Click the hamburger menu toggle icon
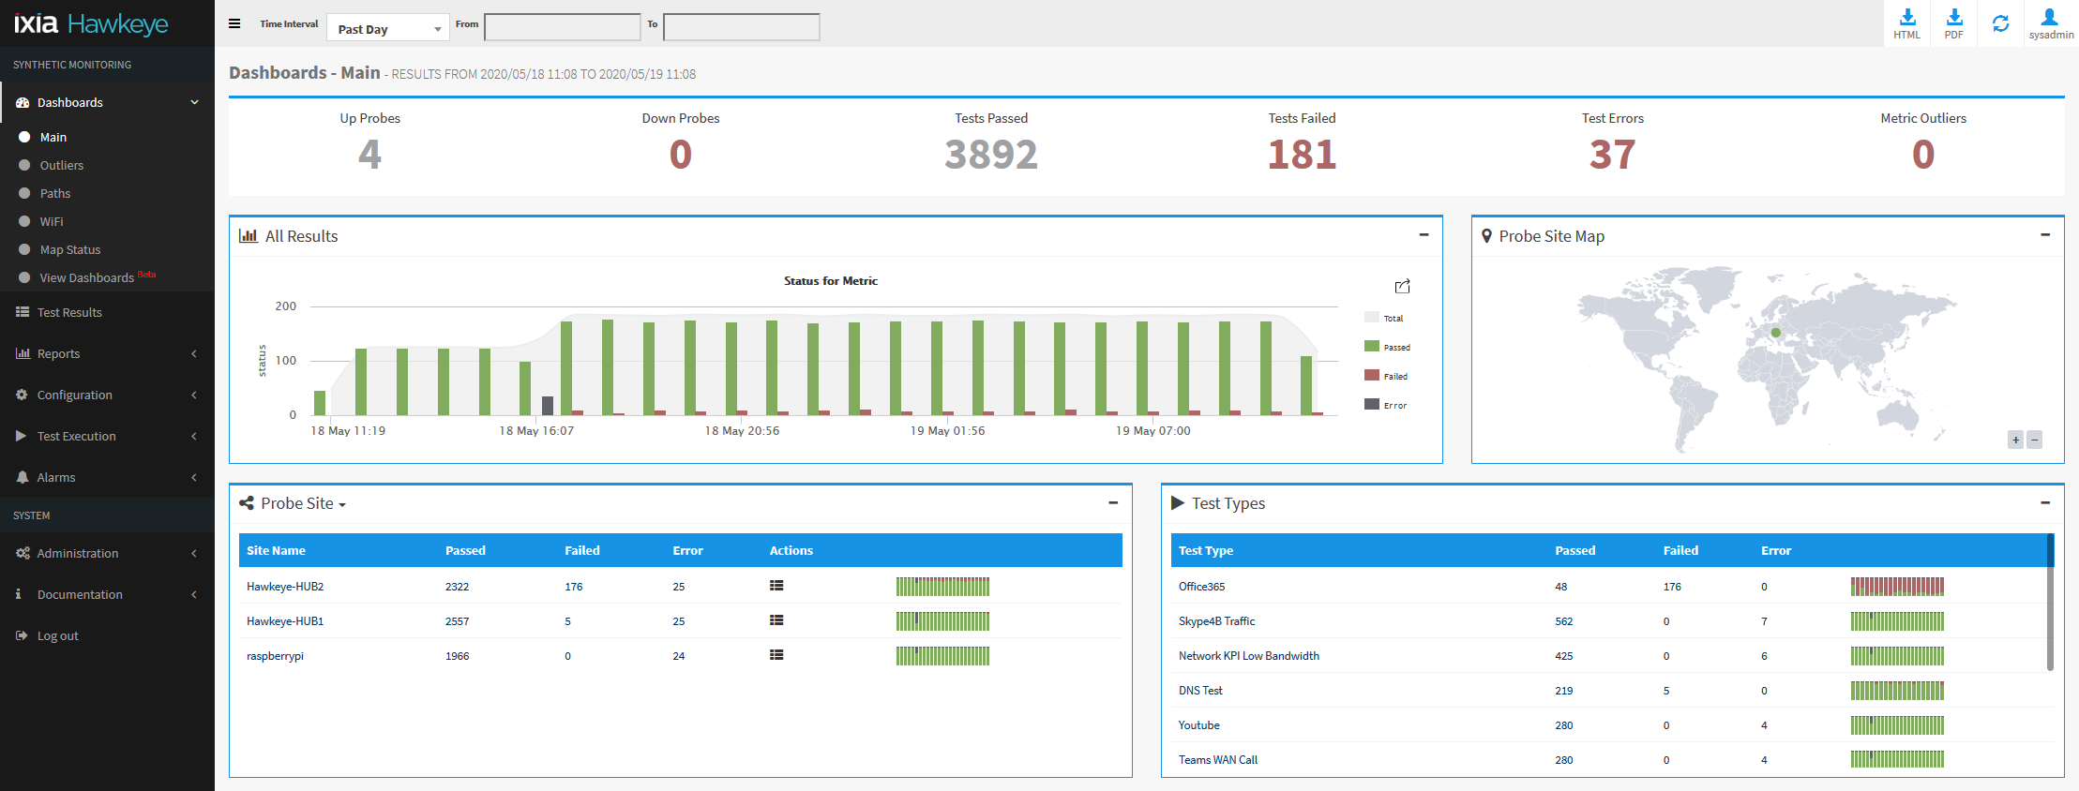The height and width of the screenshot is (791, 2079). (x=234, y=23)
